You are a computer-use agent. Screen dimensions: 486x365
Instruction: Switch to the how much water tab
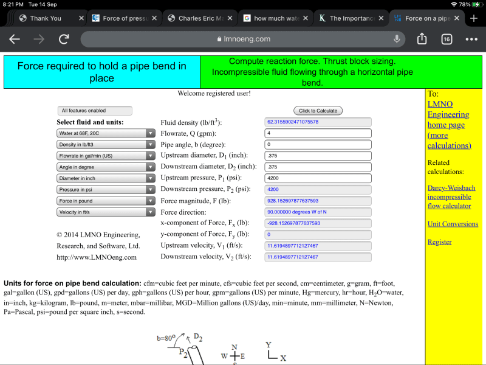[276, 18]
